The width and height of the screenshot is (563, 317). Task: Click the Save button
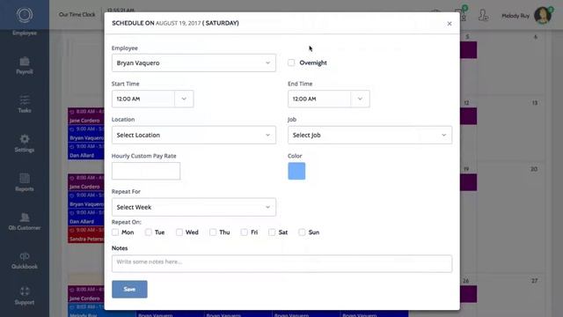pos(129,290)
